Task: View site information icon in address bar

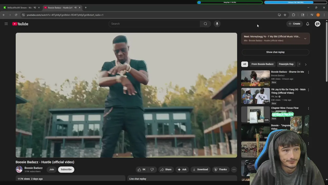Action: click(x=23, y=15)
